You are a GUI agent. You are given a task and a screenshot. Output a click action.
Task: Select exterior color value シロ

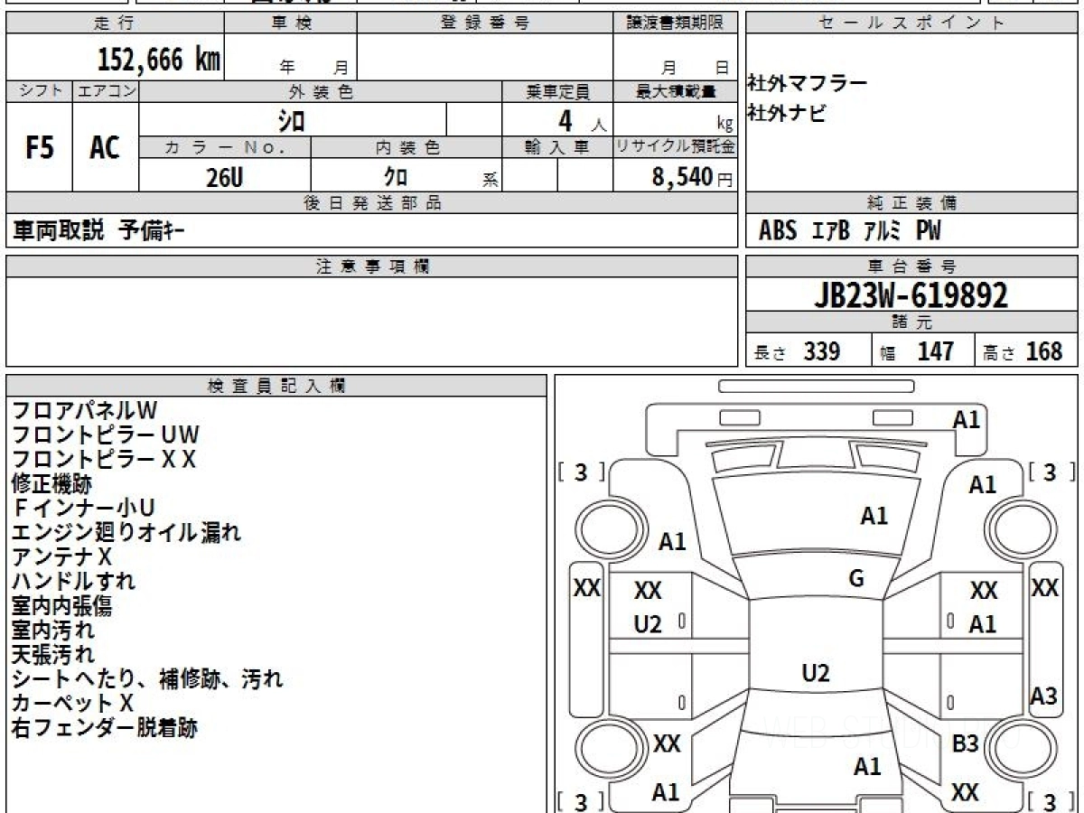292,119
